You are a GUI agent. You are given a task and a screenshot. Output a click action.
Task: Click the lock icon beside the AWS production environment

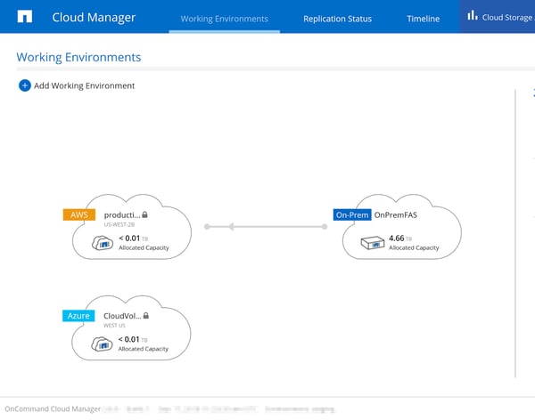point(144,214)
